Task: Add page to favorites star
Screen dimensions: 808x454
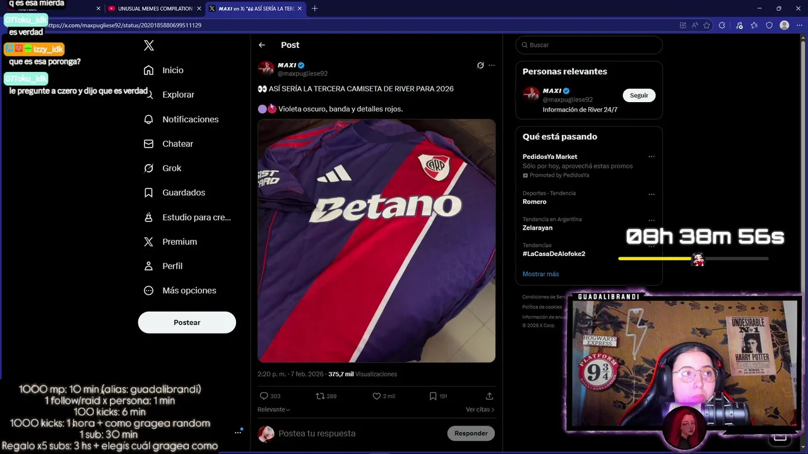Action: coord(706,25)
